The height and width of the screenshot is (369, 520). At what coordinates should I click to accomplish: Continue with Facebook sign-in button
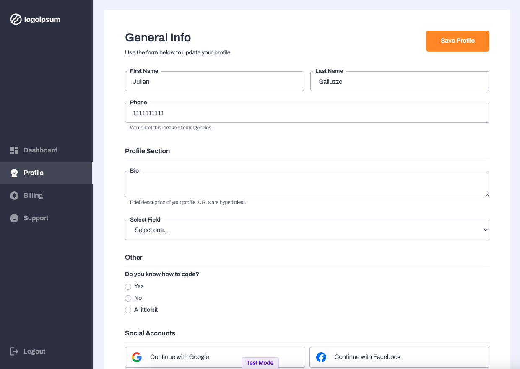[399, 357]
